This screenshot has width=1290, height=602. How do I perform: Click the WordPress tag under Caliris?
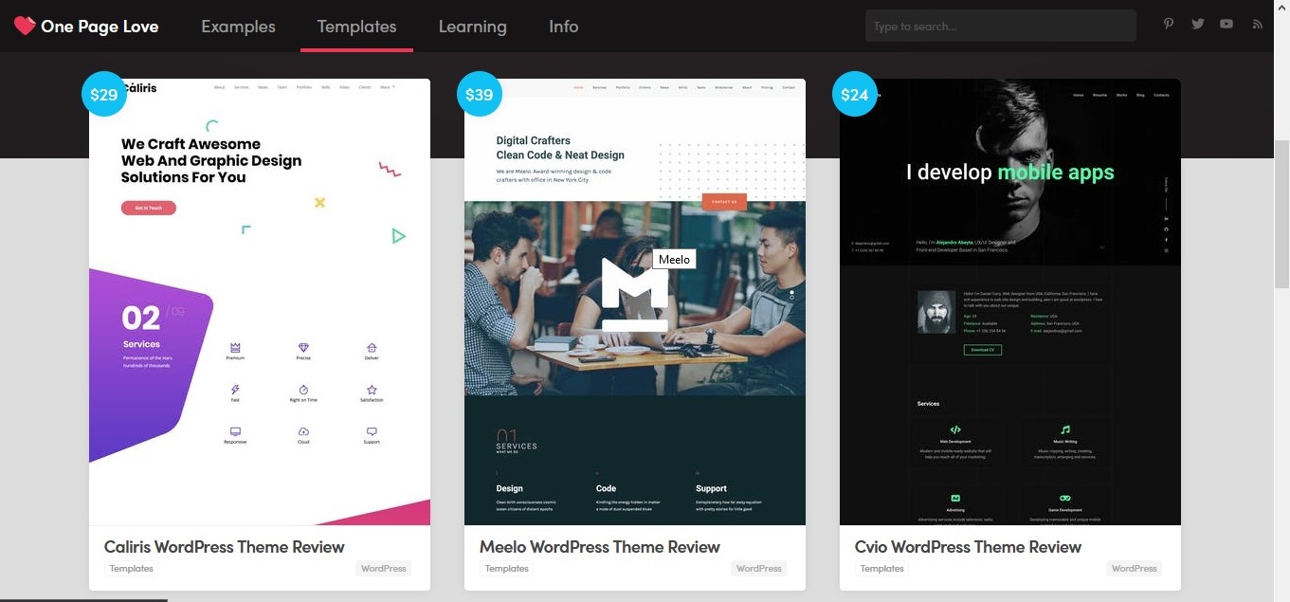384,569
